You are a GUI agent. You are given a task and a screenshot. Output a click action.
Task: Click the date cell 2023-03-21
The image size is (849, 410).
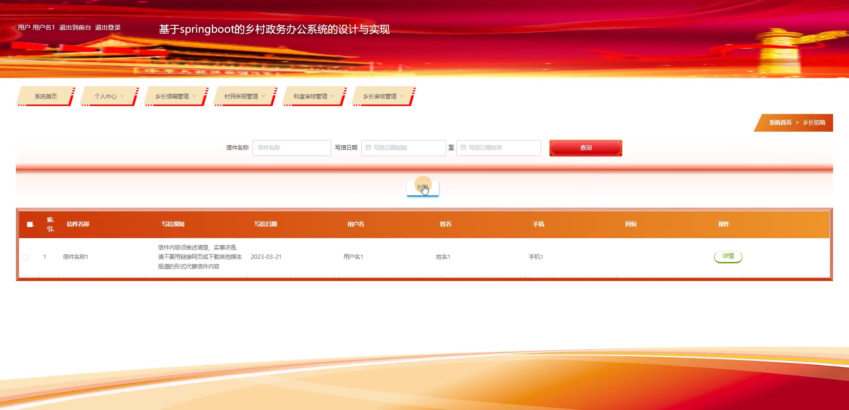pos(266,257)
